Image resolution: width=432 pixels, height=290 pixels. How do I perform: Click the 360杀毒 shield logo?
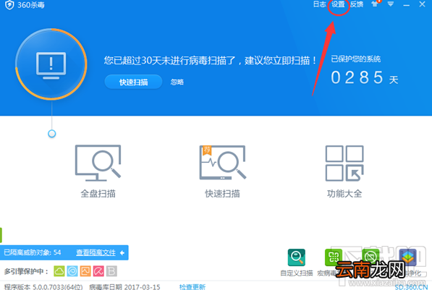click(x=9, y=5)
